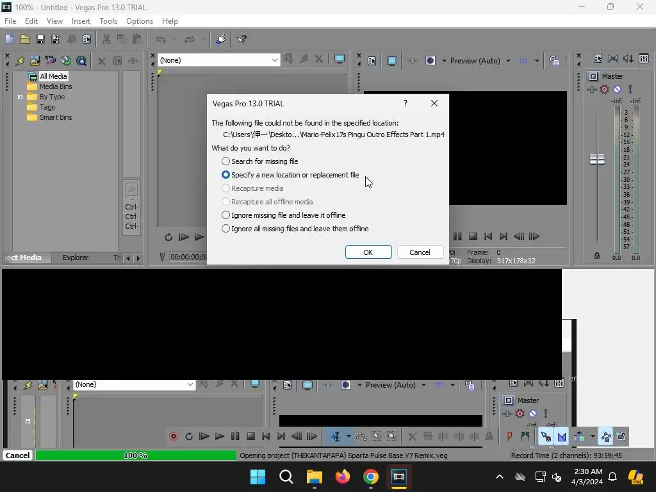Toggle the Auto Crossfades icon
This screenshot has height=492, width=656.
[561, 436]
